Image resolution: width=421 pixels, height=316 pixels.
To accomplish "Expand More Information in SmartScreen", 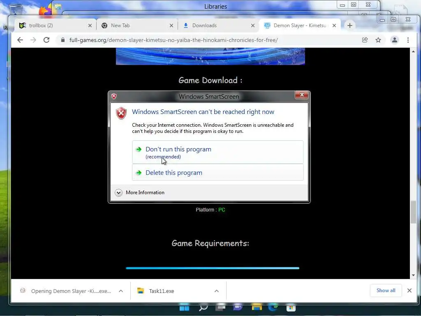I will 140,193.
